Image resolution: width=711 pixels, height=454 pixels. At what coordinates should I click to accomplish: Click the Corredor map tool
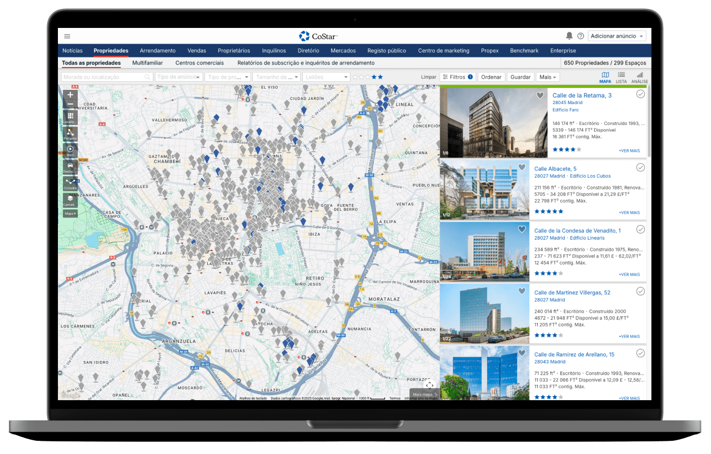point(70,183)
